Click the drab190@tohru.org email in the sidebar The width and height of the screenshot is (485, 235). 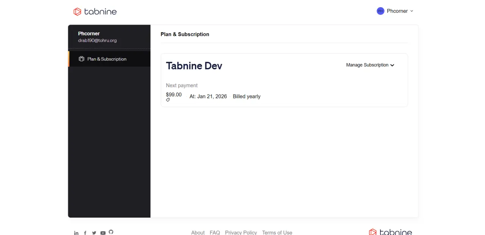click(x=97, y=40)
